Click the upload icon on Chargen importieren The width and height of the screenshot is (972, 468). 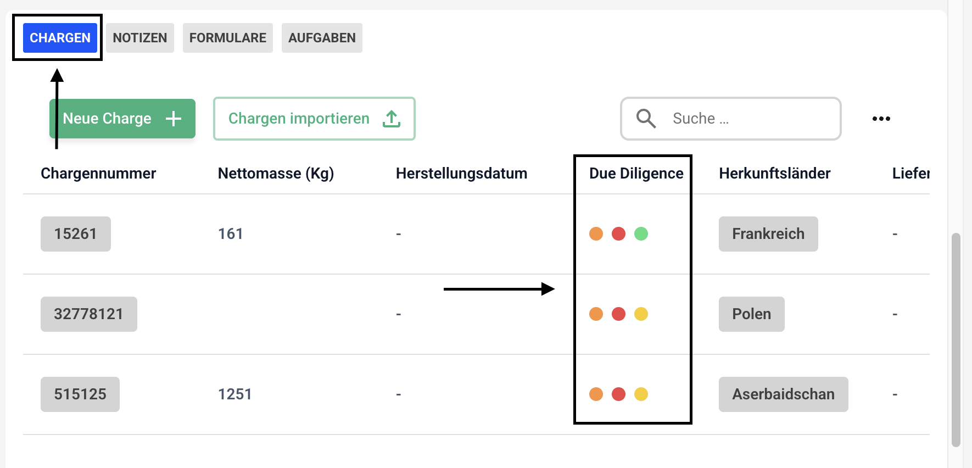click(391, 119)
